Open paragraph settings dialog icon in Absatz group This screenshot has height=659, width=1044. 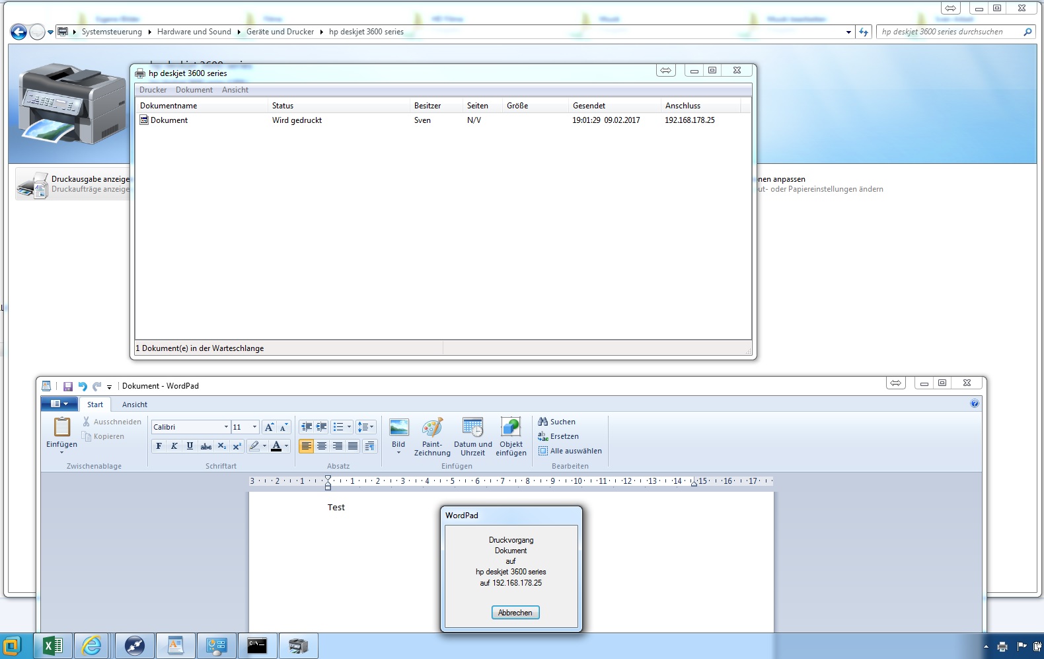pos(369,446)
